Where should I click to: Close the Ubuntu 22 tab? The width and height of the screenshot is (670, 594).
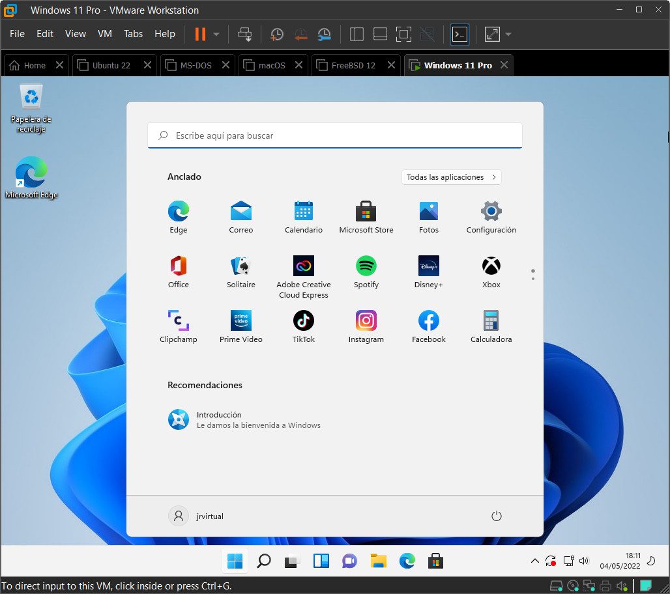point(147,65)
